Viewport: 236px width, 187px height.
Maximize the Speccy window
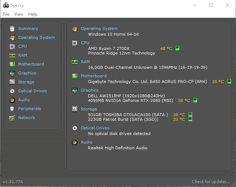211,5
